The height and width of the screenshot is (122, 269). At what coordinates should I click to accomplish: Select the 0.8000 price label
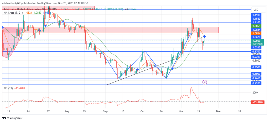coord(256,74)
